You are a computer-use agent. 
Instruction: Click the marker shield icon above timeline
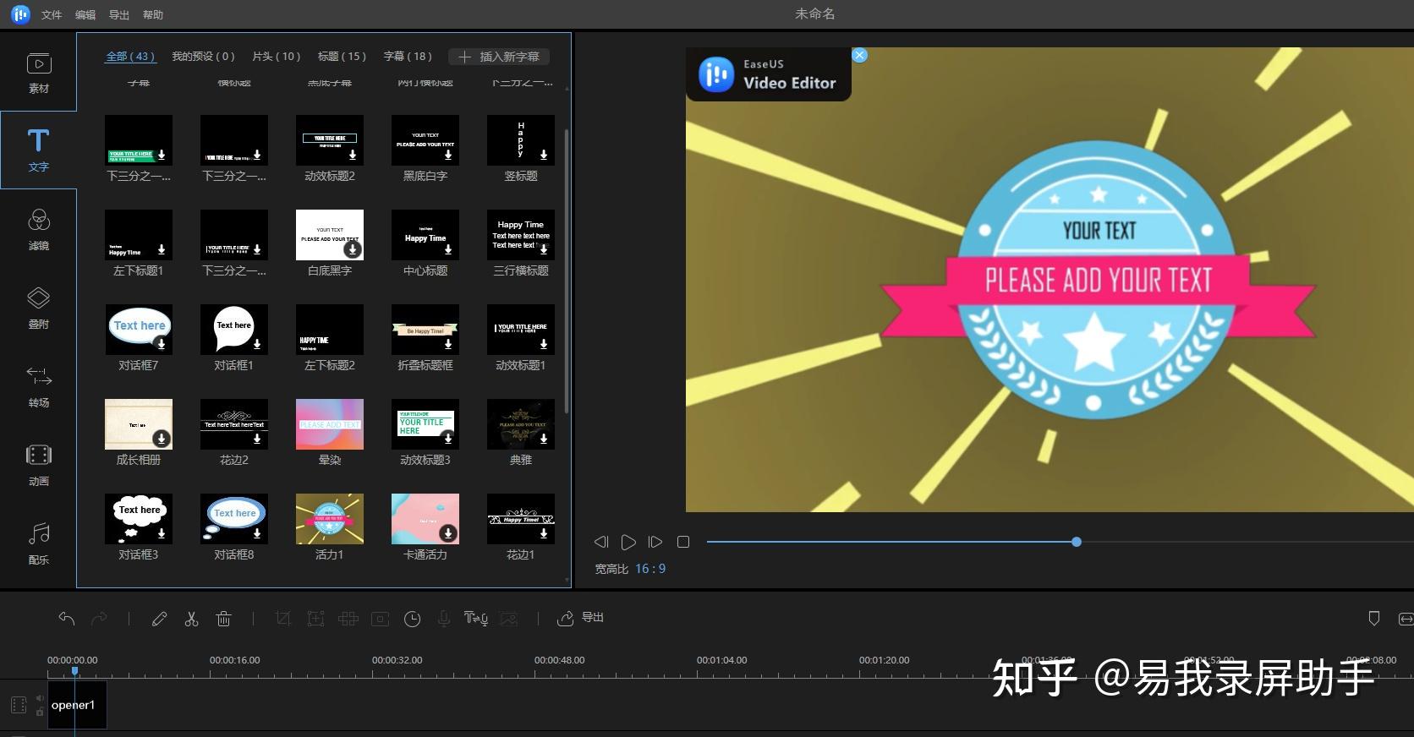tap(1374, 619)
